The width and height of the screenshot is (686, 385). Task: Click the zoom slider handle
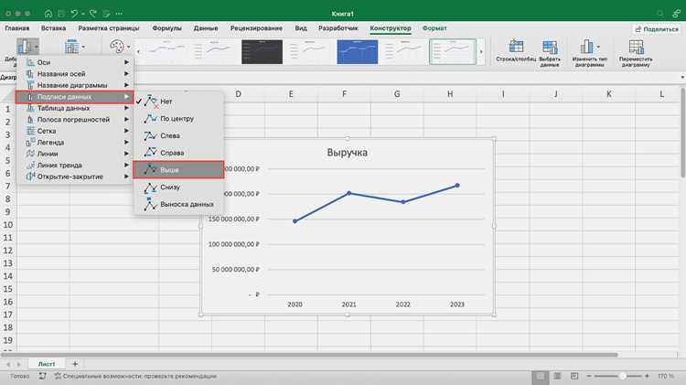(623, 376)
